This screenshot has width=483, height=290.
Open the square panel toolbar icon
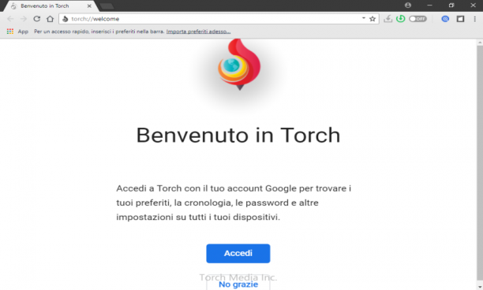[460, 19]
